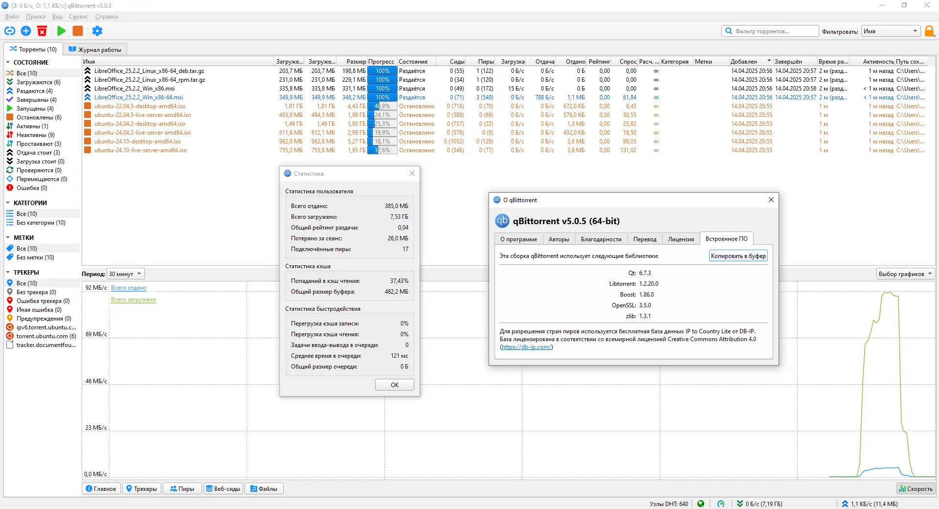Open the 30 минут period dropdown

(x=124, y=274)
